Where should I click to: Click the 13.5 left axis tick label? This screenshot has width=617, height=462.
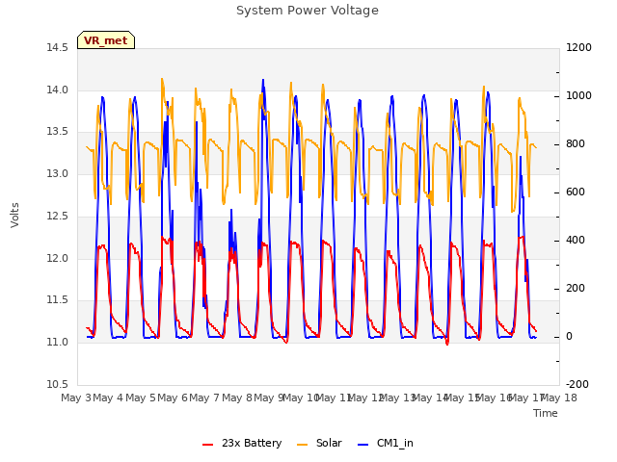[x=58, y=132]
